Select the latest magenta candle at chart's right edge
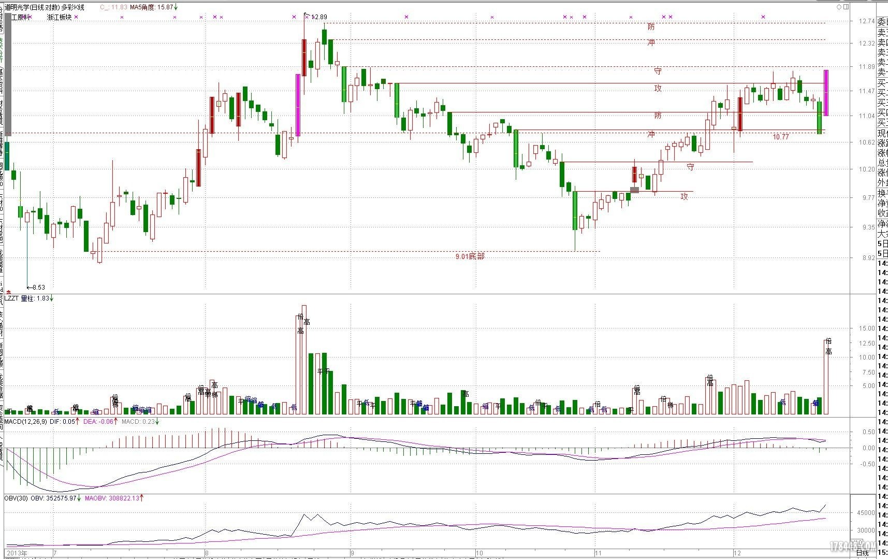 [x=826, y=93]
